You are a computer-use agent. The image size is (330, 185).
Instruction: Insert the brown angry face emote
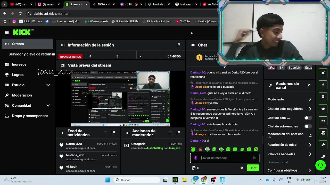pyautogui.click(x=200, y=149)
